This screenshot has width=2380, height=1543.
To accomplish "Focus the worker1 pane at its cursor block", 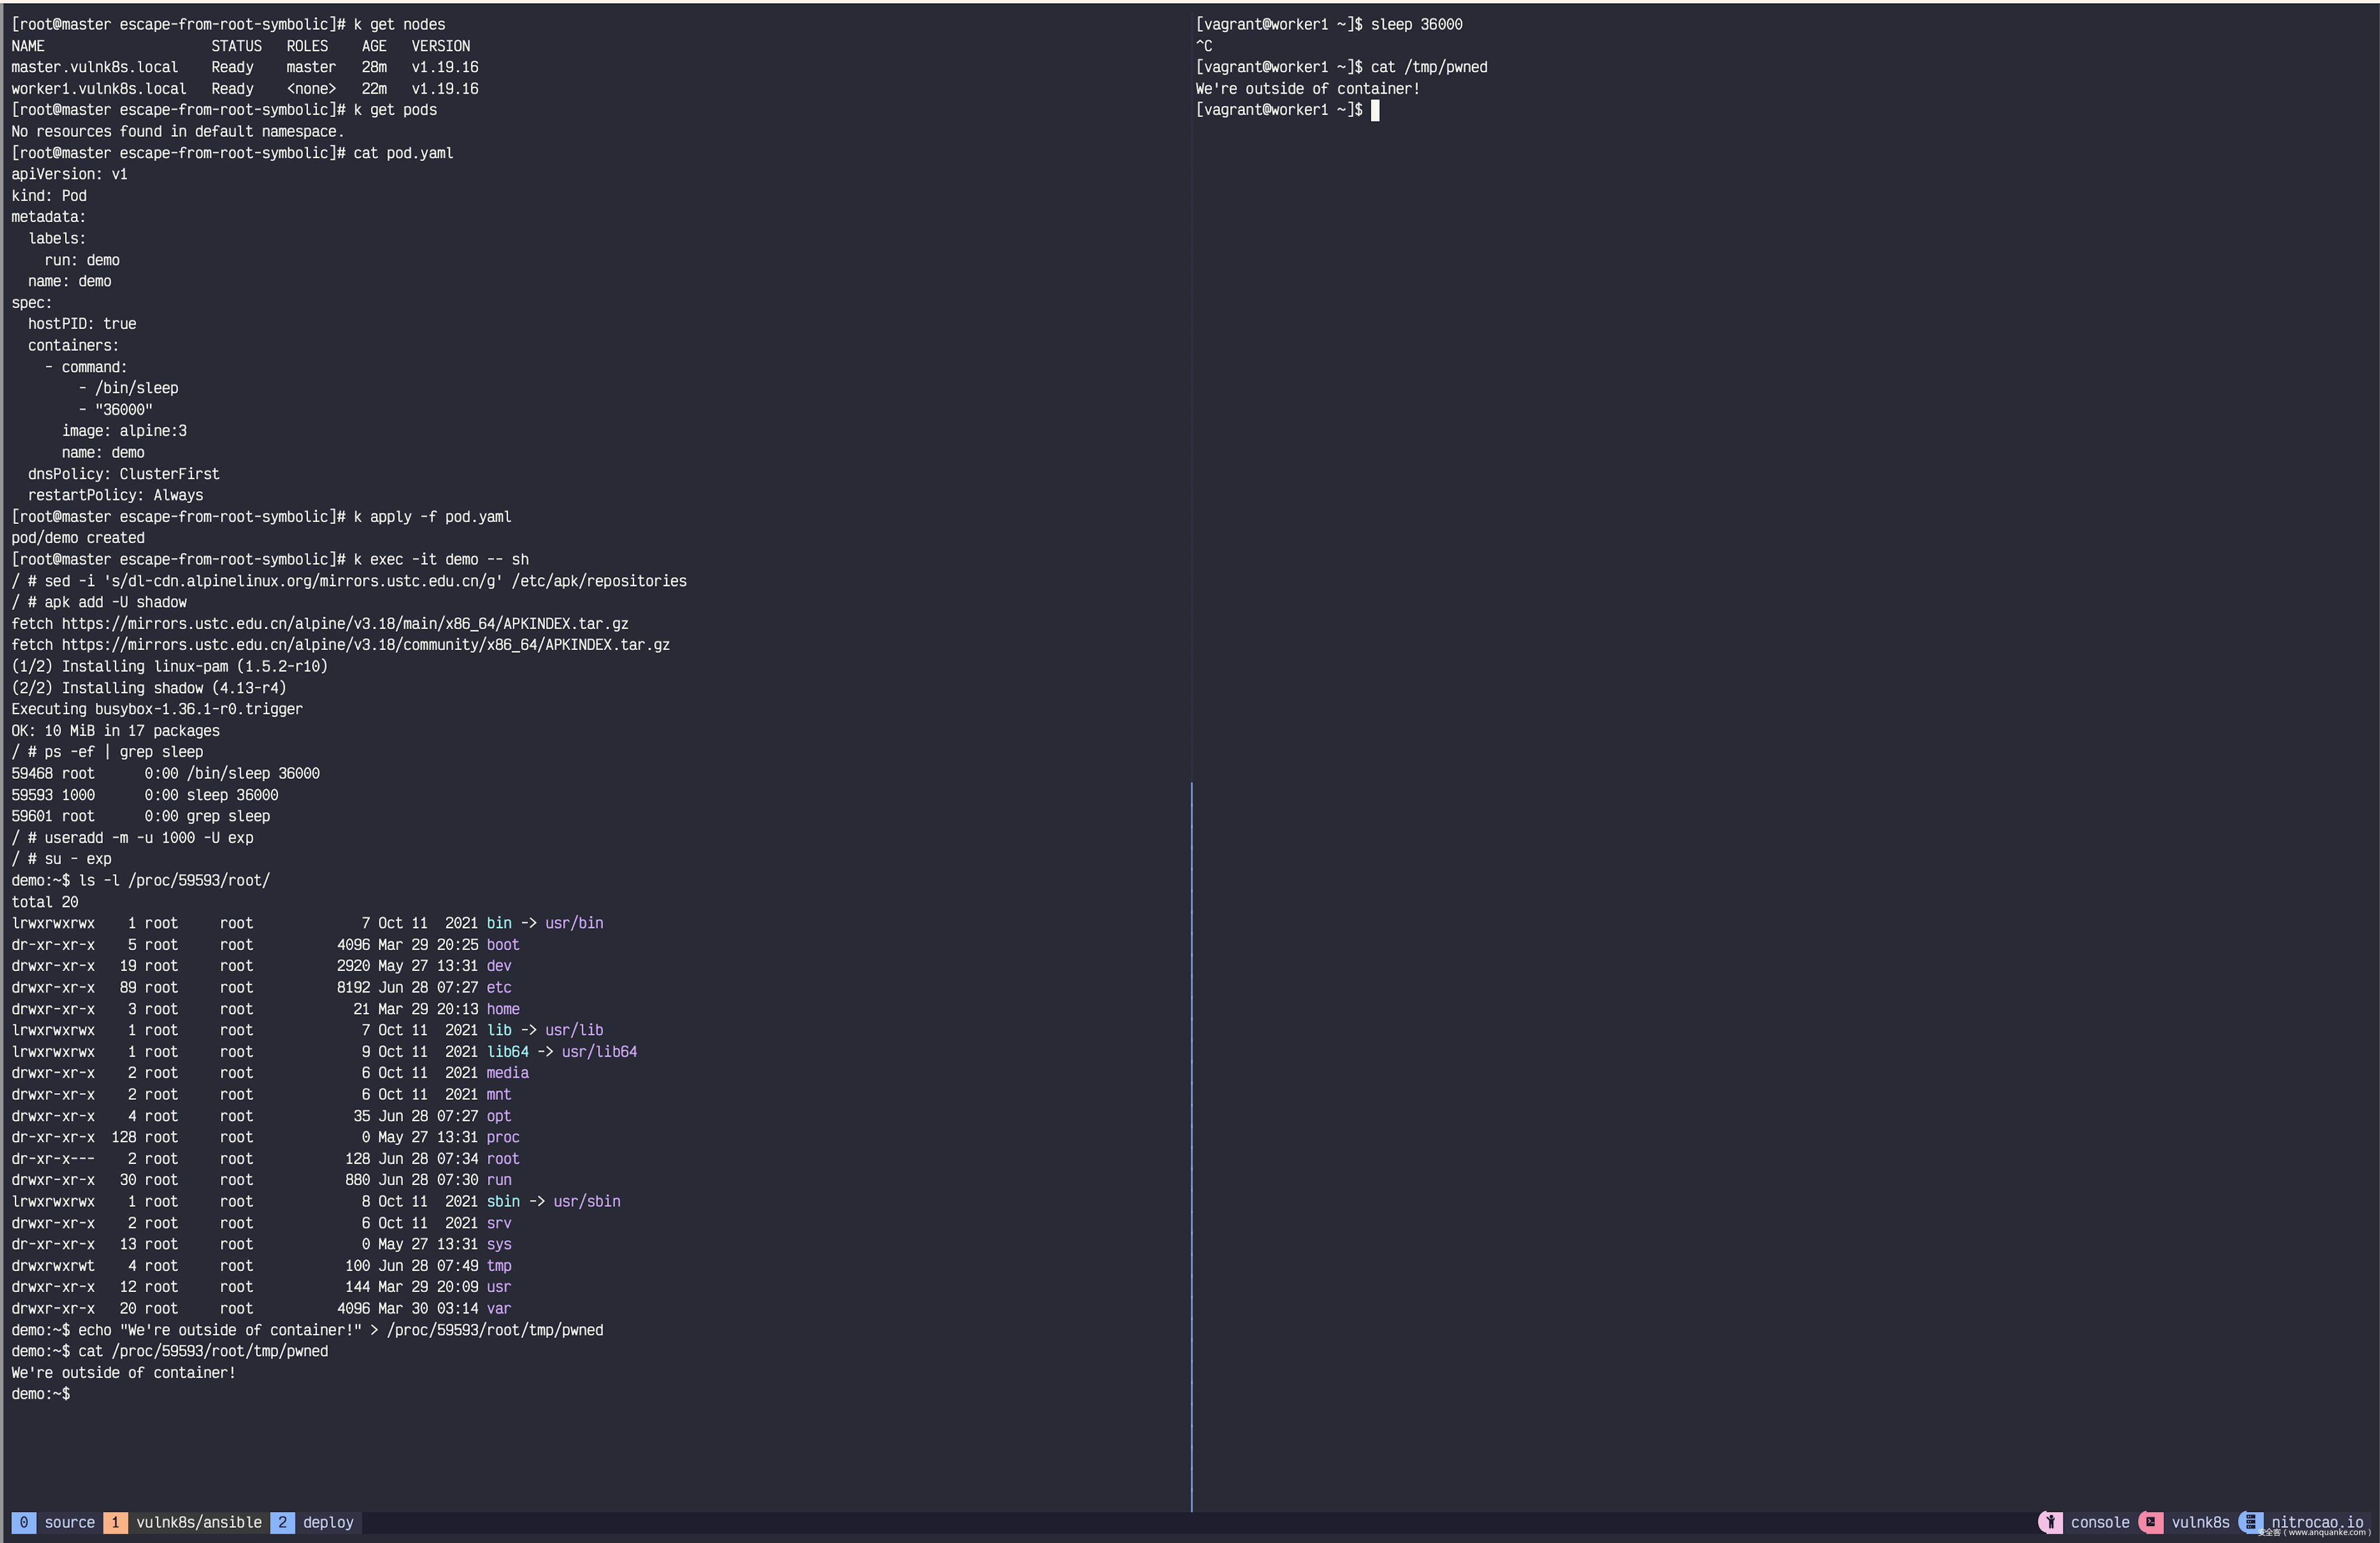I will (1375, 110).
